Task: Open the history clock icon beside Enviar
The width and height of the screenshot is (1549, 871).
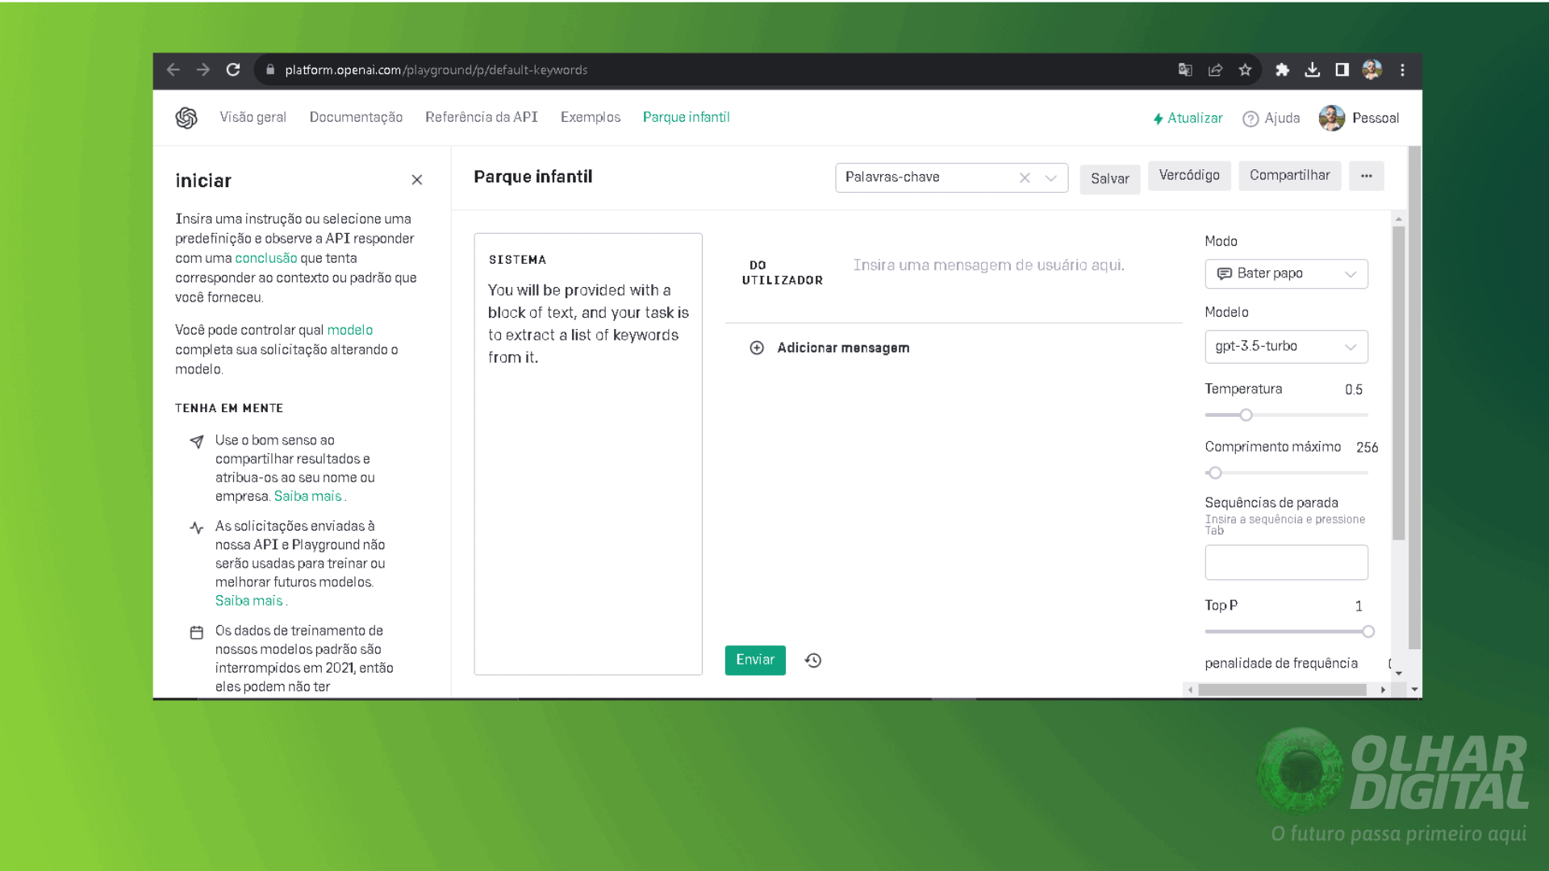Action: (x=813, y=661)
